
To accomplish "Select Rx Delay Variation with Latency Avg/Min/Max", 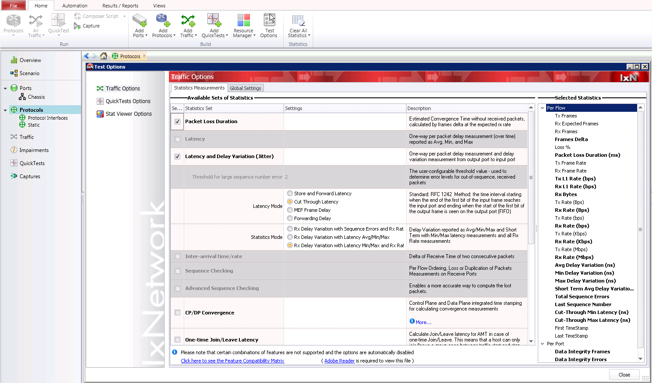I will 290,237.
